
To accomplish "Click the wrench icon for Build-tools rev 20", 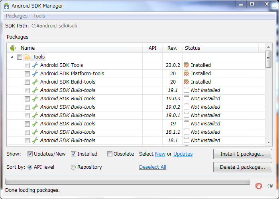I will pyautogui.click(x=35, y=82).
